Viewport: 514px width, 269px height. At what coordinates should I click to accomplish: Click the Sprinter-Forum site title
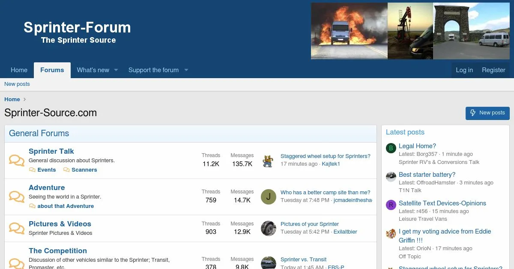pyautogui.click(x=77, y=28)
